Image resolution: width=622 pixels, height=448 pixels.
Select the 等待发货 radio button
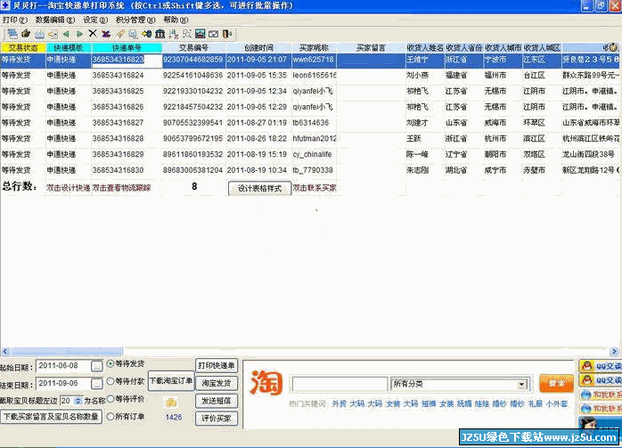[110, 363]
